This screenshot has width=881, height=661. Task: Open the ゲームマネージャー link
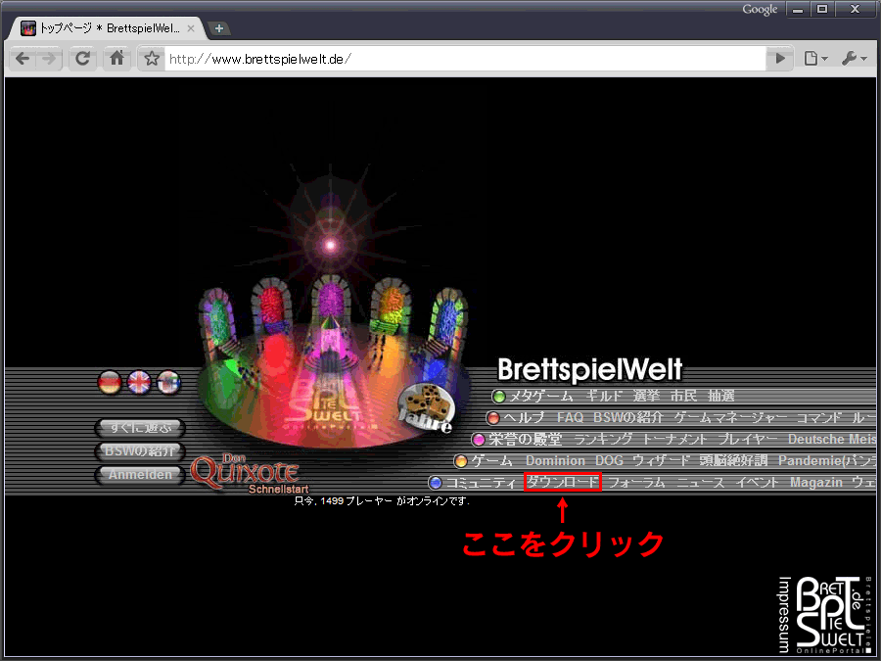(730, 417)
